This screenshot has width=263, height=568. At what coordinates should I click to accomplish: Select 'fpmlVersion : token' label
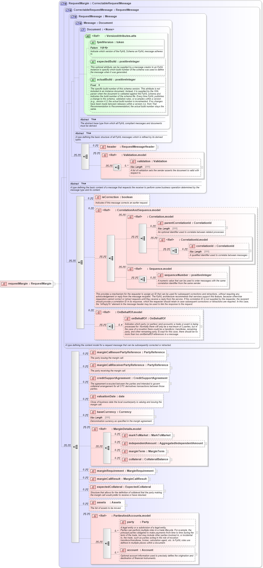pos(110,42)
